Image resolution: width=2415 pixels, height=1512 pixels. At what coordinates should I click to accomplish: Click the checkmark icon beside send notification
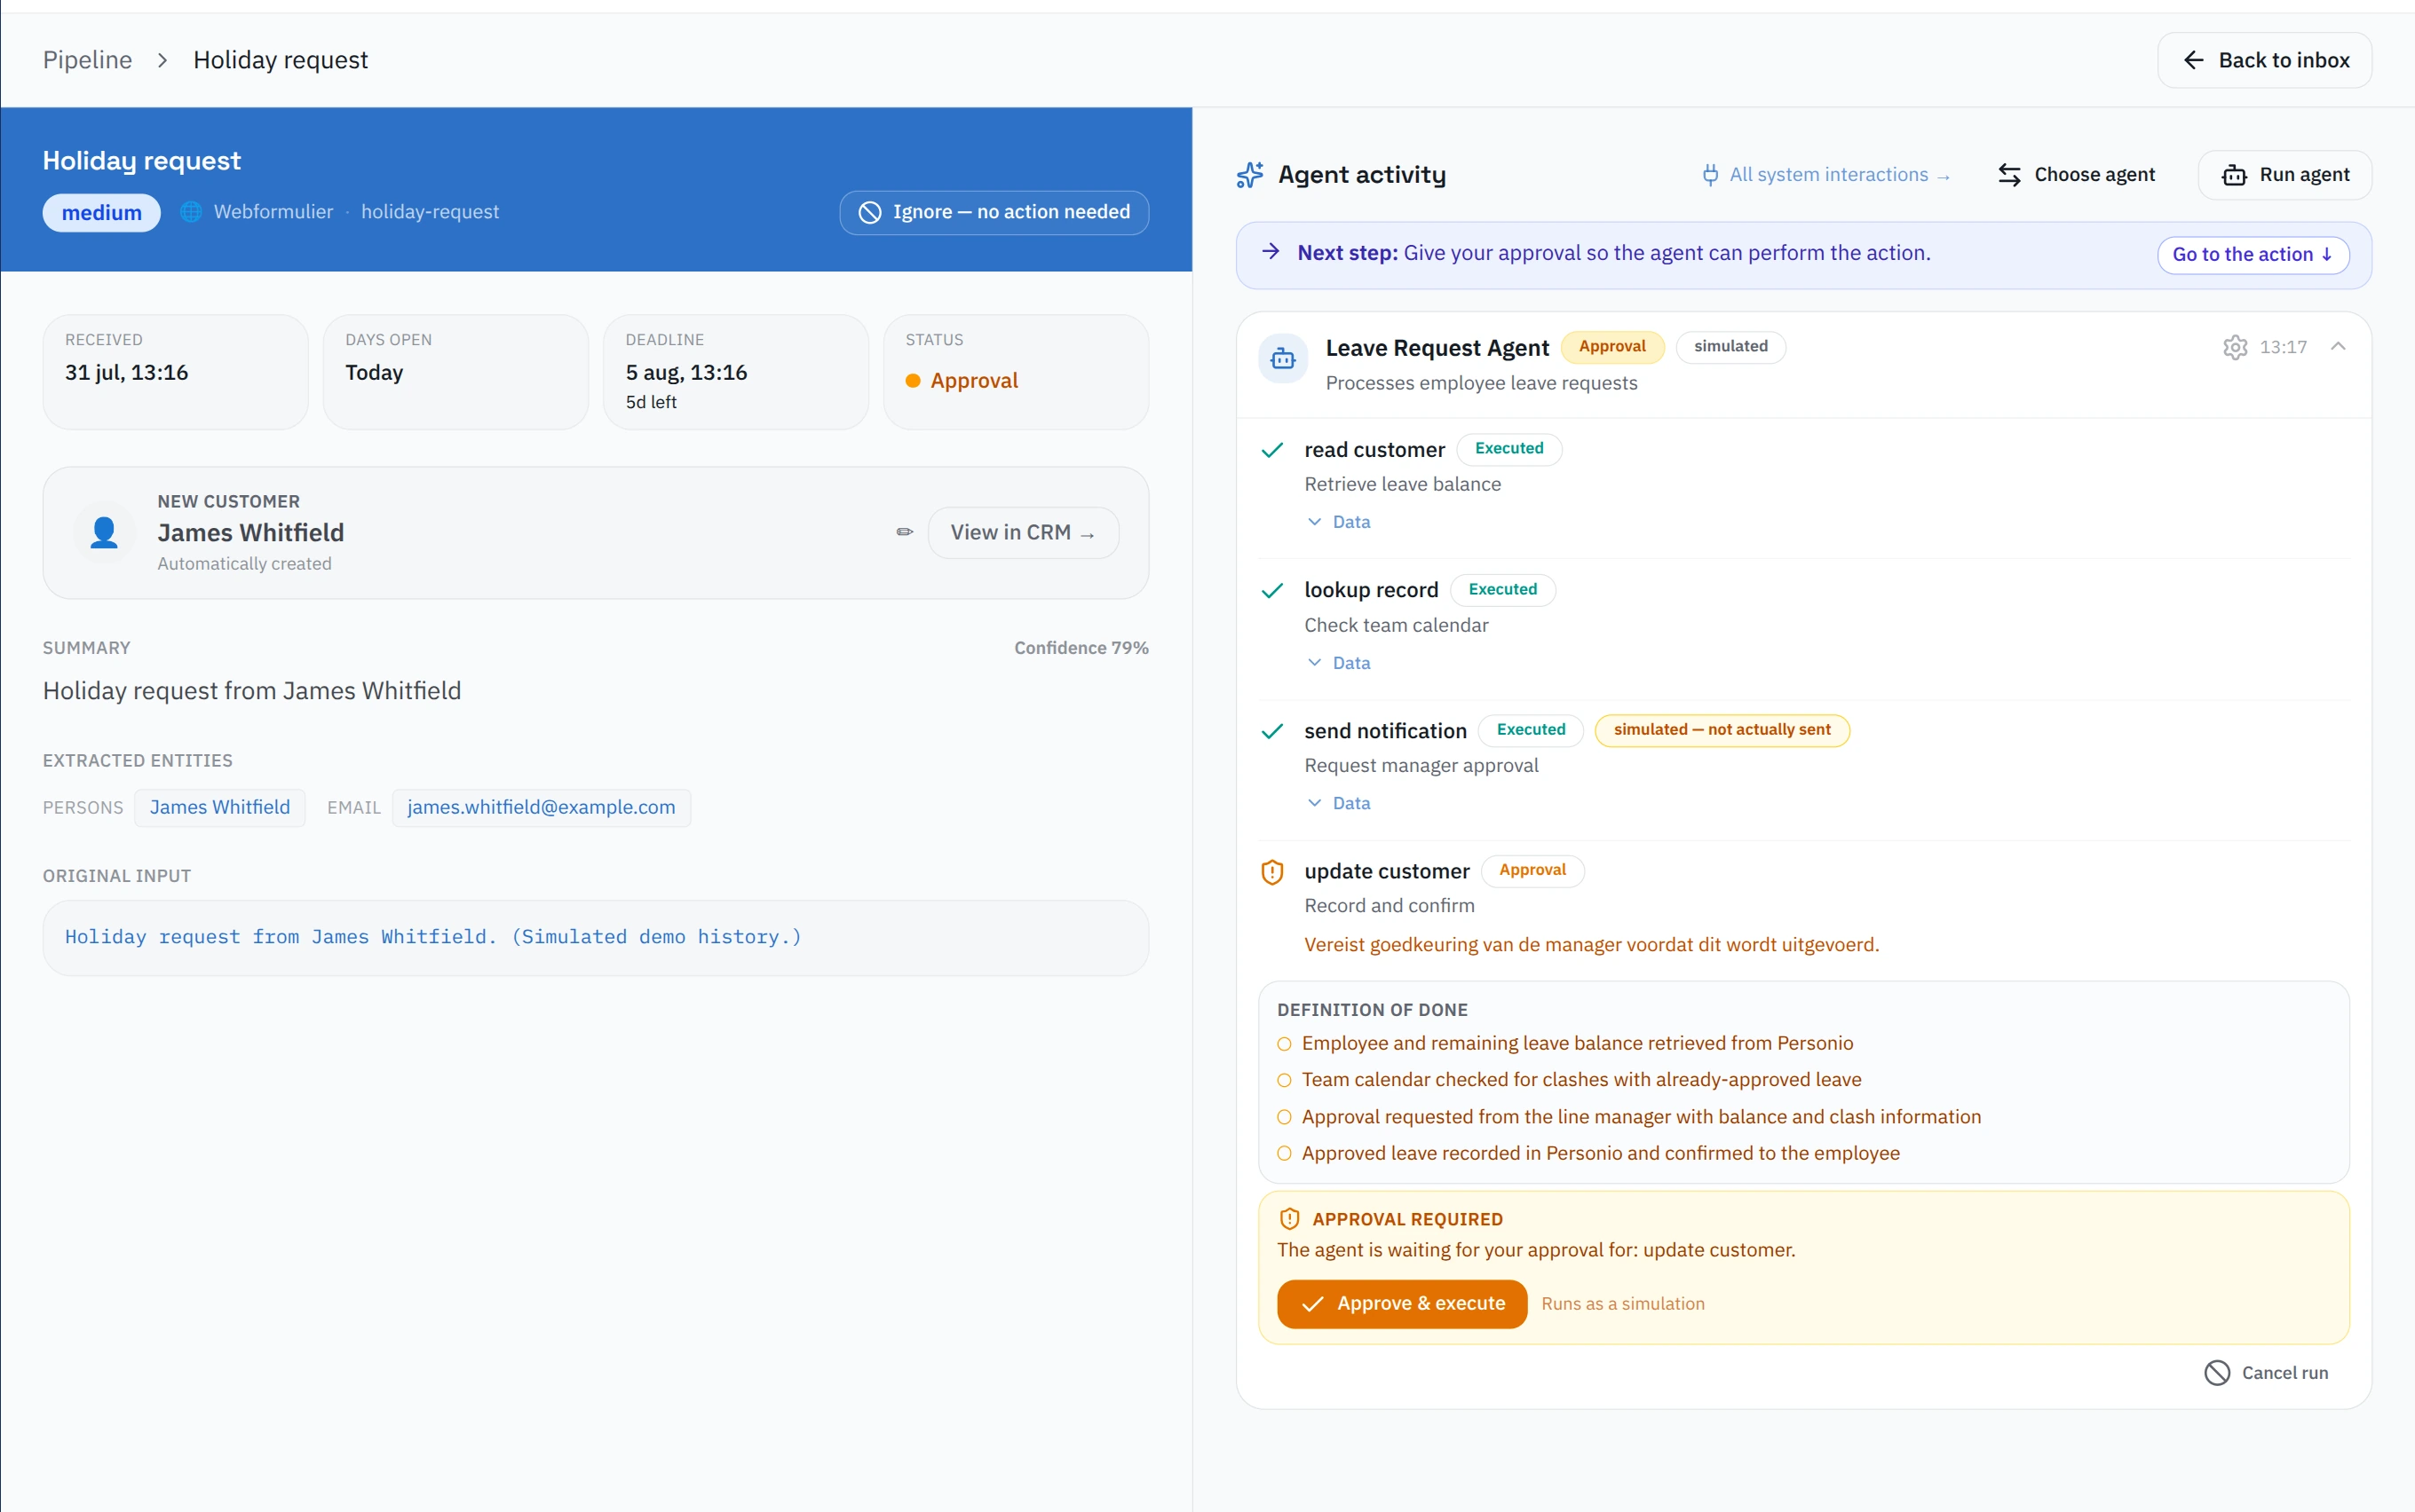point(1271,731)
